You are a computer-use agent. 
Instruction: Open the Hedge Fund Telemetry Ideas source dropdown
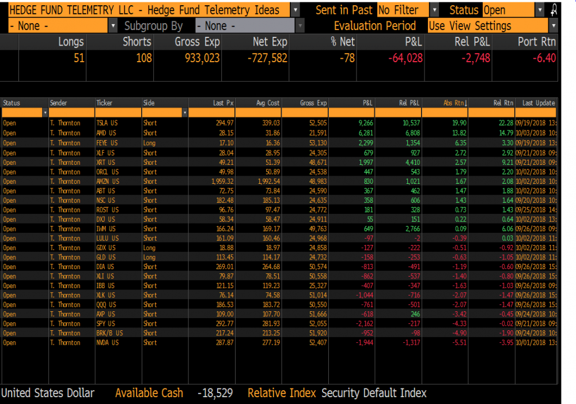click(295, 10)
